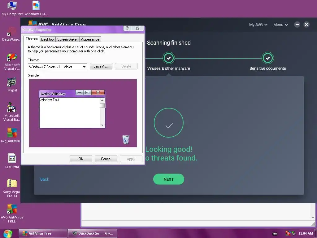Switch to AntiVirus Free taskbar button
The image size is (317, 238).
(x=43, y=233)
